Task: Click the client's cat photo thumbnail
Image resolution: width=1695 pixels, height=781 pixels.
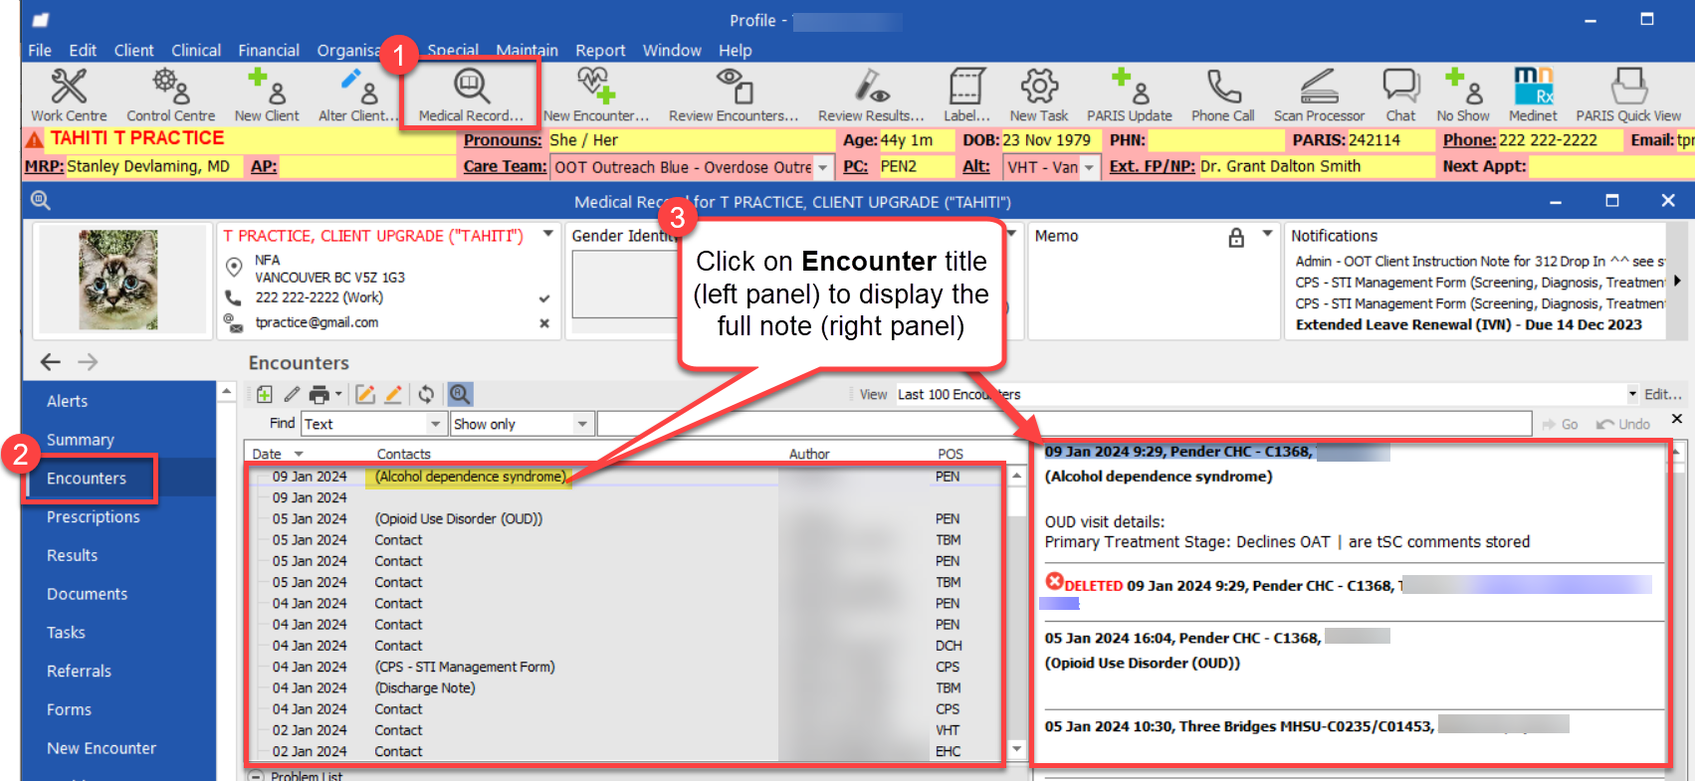Action: point(118,280)
